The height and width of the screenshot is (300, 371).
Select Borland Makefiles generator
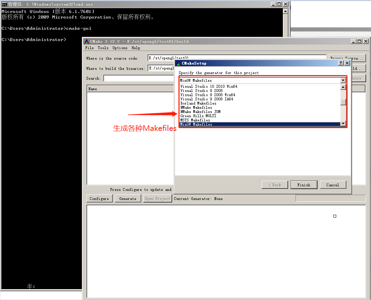tap(260, 104)
